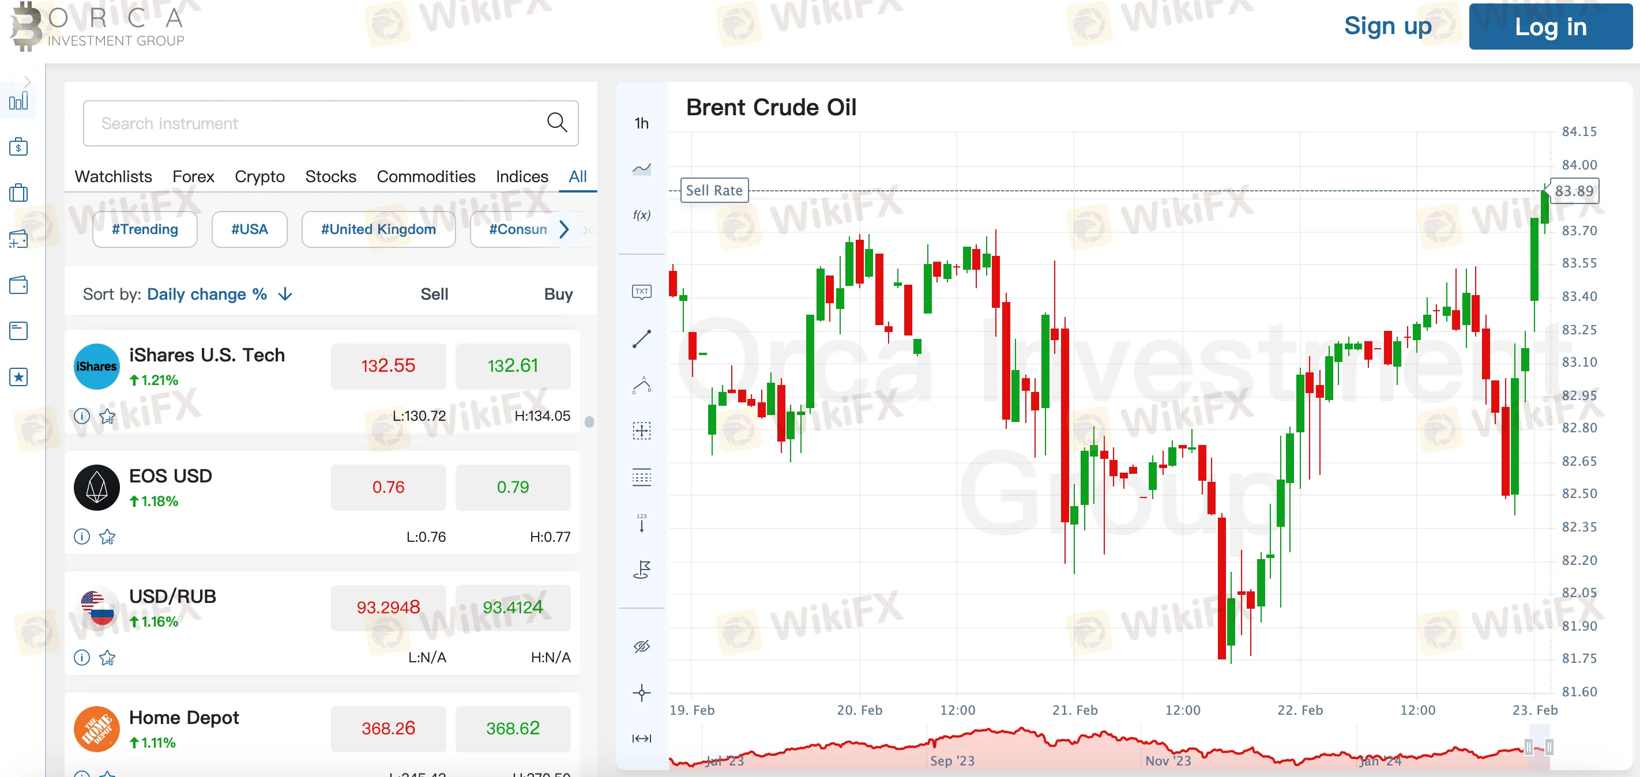Open the favorites star icon in the sidebar
Screen dimensions: 1640x777
pos(19,377)
